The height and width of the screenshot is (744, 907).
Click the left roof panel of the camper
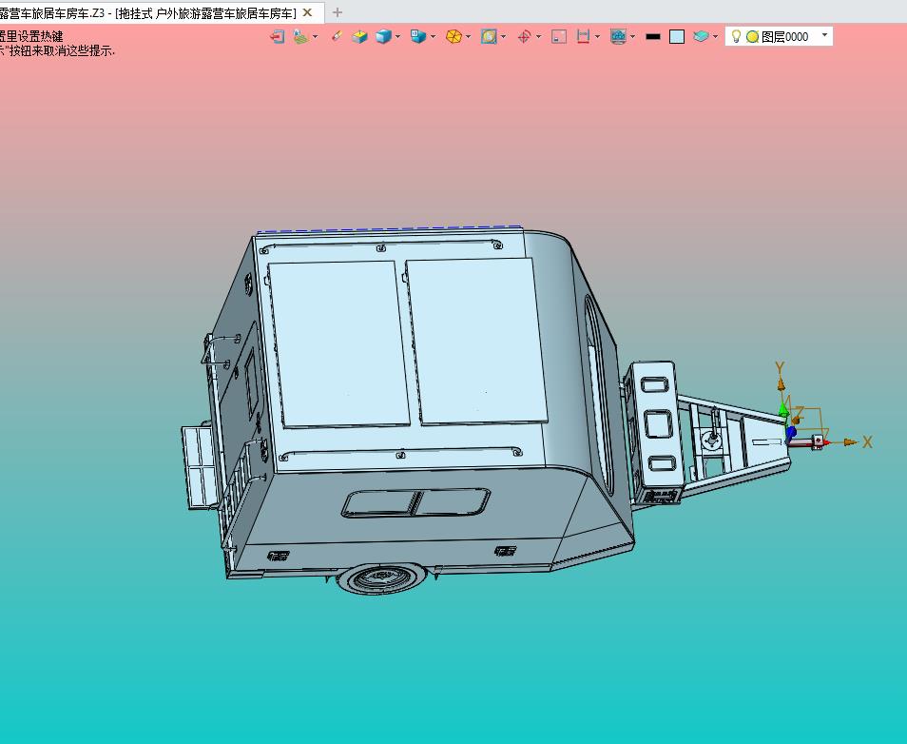tap(339, 343)
